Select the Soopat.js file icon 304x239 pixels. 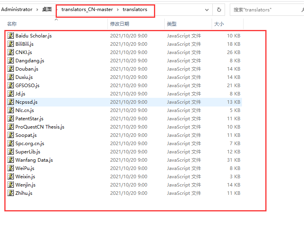click(11, 135)
